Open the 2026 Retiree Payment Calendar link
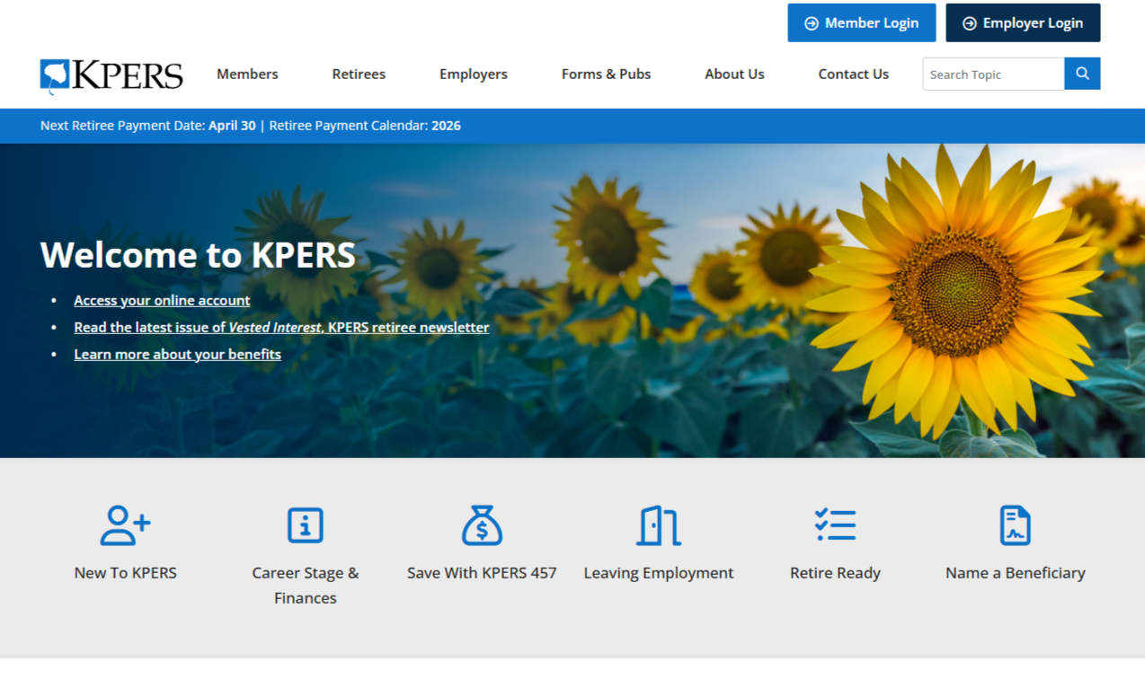The width and height of the screenshot is (1145, 688). pos(446,126)
